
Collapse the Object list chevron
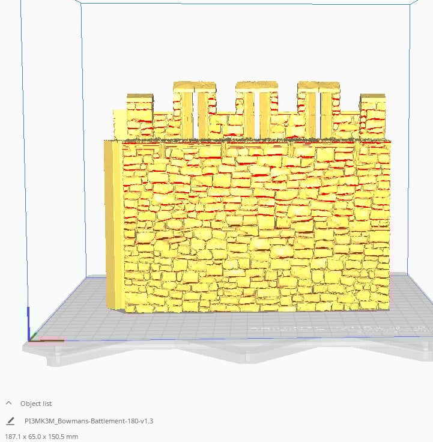[x=9, y=403]
